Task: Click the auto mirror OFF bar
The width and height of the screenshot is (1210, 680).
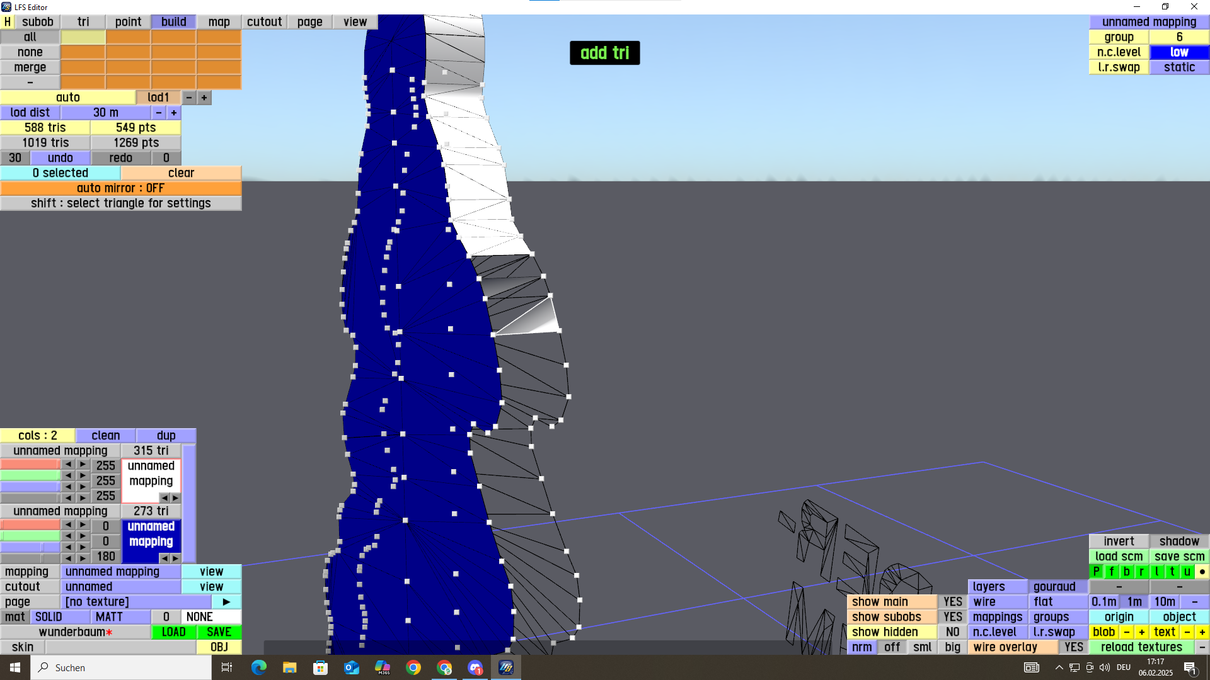Action: point(120,188)
